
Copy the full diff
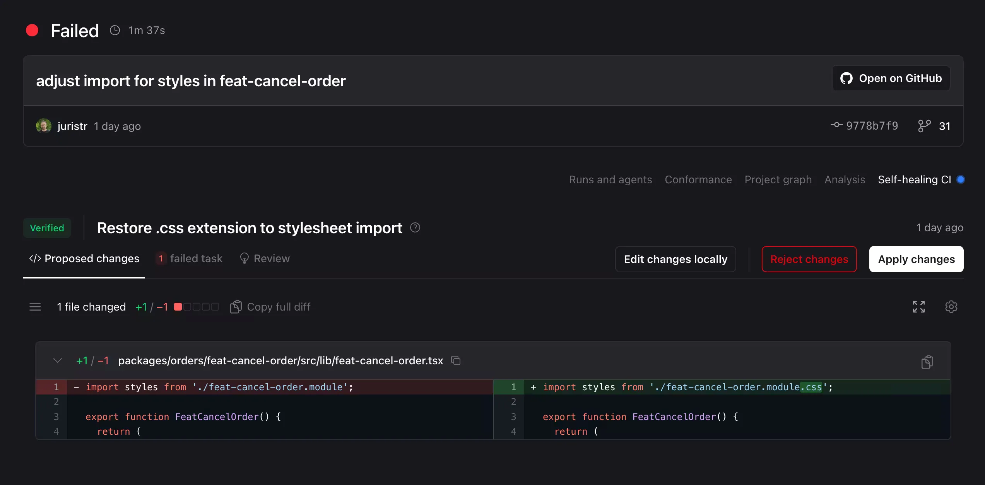point(270,306)
